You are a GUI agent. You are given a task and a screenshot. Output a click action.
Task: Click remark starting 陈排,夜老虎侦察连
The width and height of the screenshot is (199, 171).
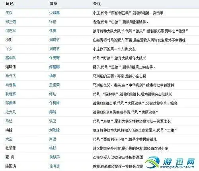click(118, 166)
